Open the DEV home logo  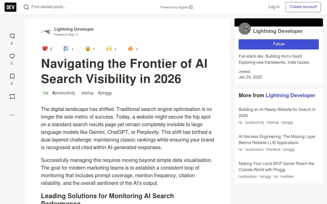10,7
